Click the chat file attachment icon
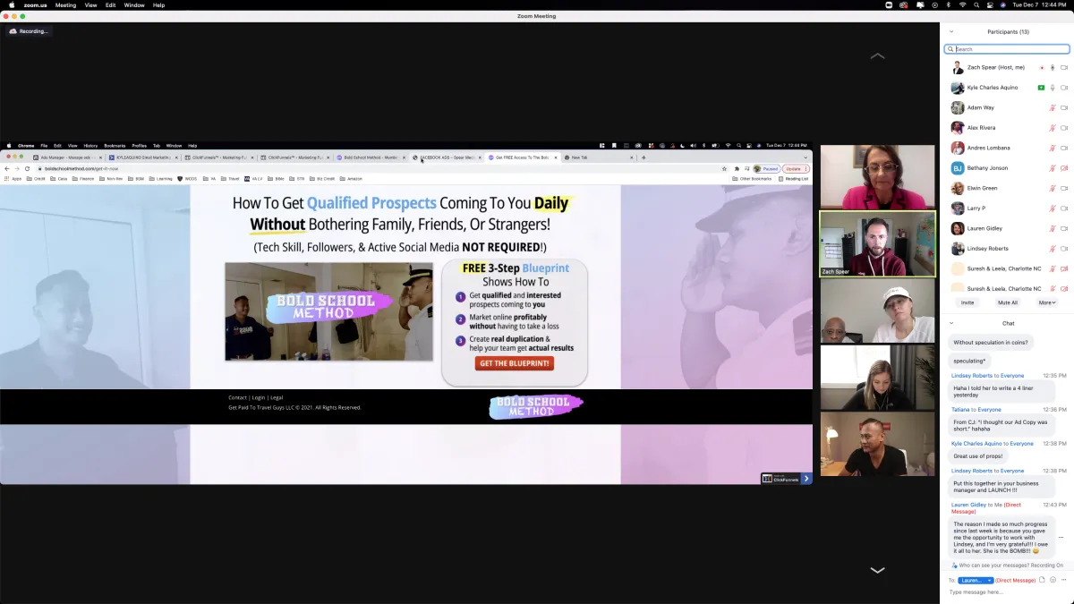The image size is (1074, 604). click(1042, 581)
